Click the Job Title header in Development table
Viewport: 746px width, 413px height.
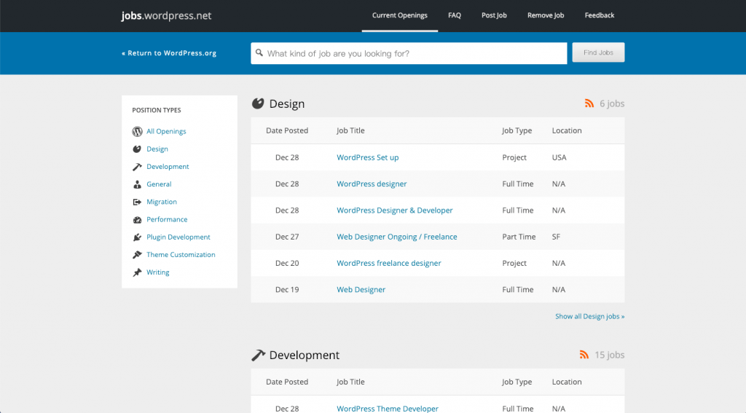[350, 382]
